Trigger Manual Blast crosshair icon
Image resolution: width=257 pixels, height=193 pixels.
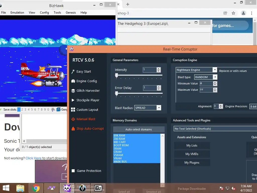click(73, 119)
